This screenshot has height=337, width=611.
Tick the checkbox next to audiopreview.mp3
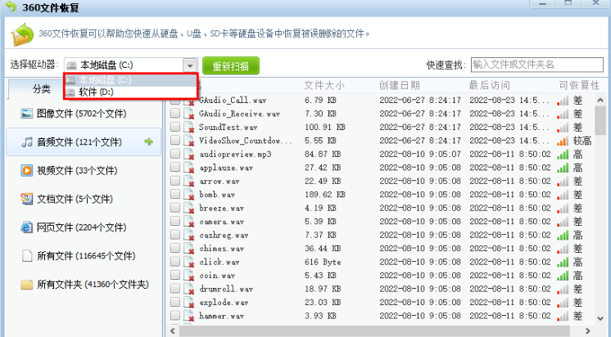pyautogui.click(x=175, y=154)
